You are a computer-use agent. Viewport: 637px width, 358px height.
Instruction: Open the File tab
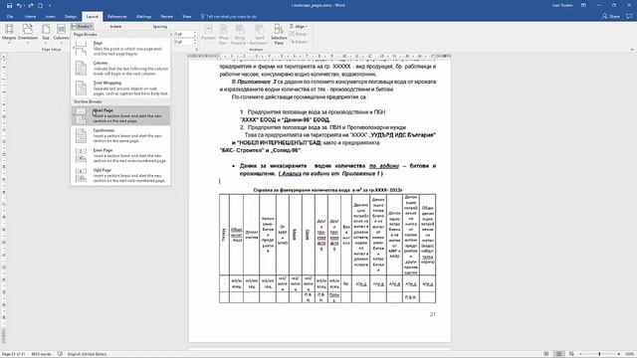pyautogui.click(x=10, y=17)
